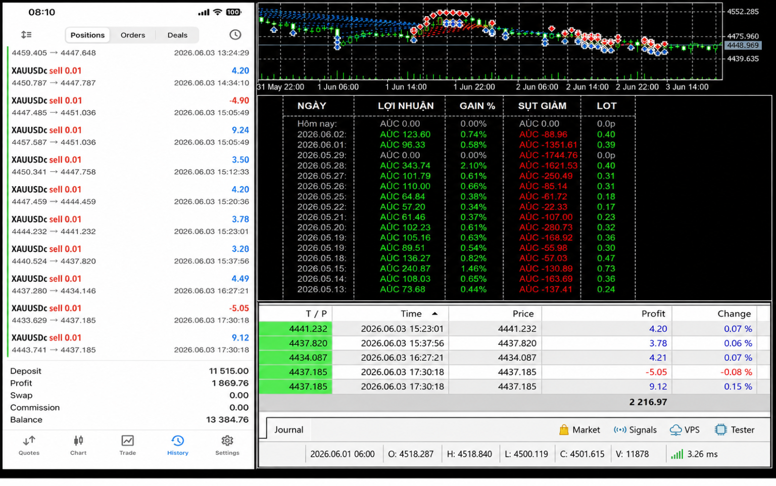Click the -5.05 profit cell in the table
776x486 pixels.
coord(656,372)
